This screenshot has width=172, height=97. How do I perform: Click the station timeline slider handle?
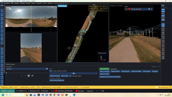point(6,73)
